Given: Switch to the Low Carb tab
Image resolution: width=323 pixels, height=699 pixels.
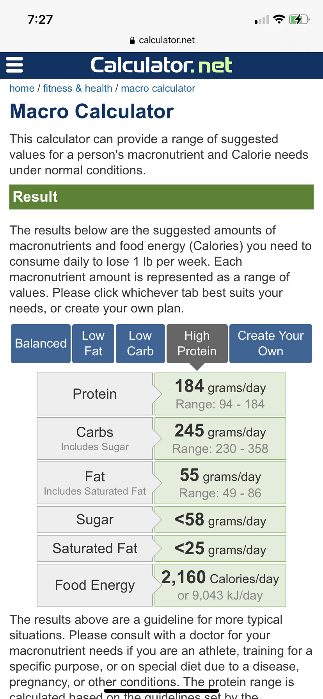Looking at the screenshot, I should coord(140,344).
